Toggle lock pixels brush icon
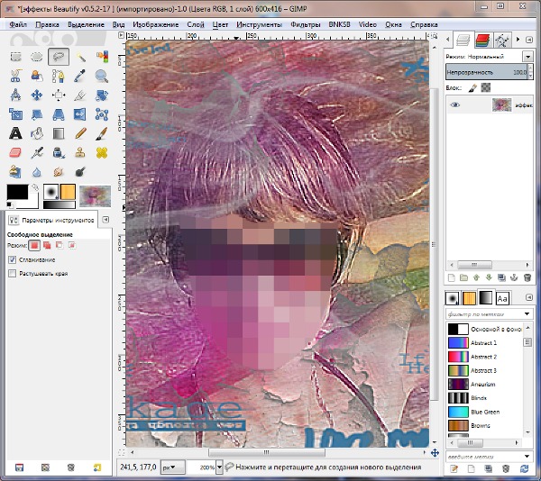The height and width of the screenshot is (481, 541). pyautogui.click(x=472, y=88)
